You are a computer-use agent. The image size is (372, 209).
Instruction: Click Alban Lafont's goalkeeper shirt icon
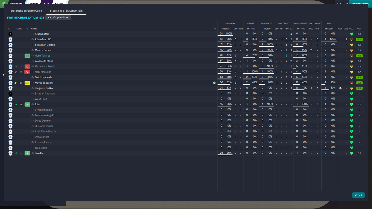tap(10, 34)
